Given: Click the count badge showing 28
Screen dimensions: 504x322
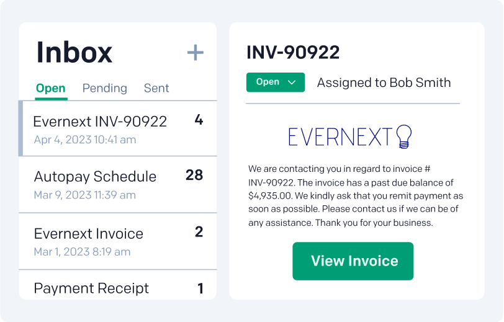Looking at the screenshot, I should tap(194, 175).
